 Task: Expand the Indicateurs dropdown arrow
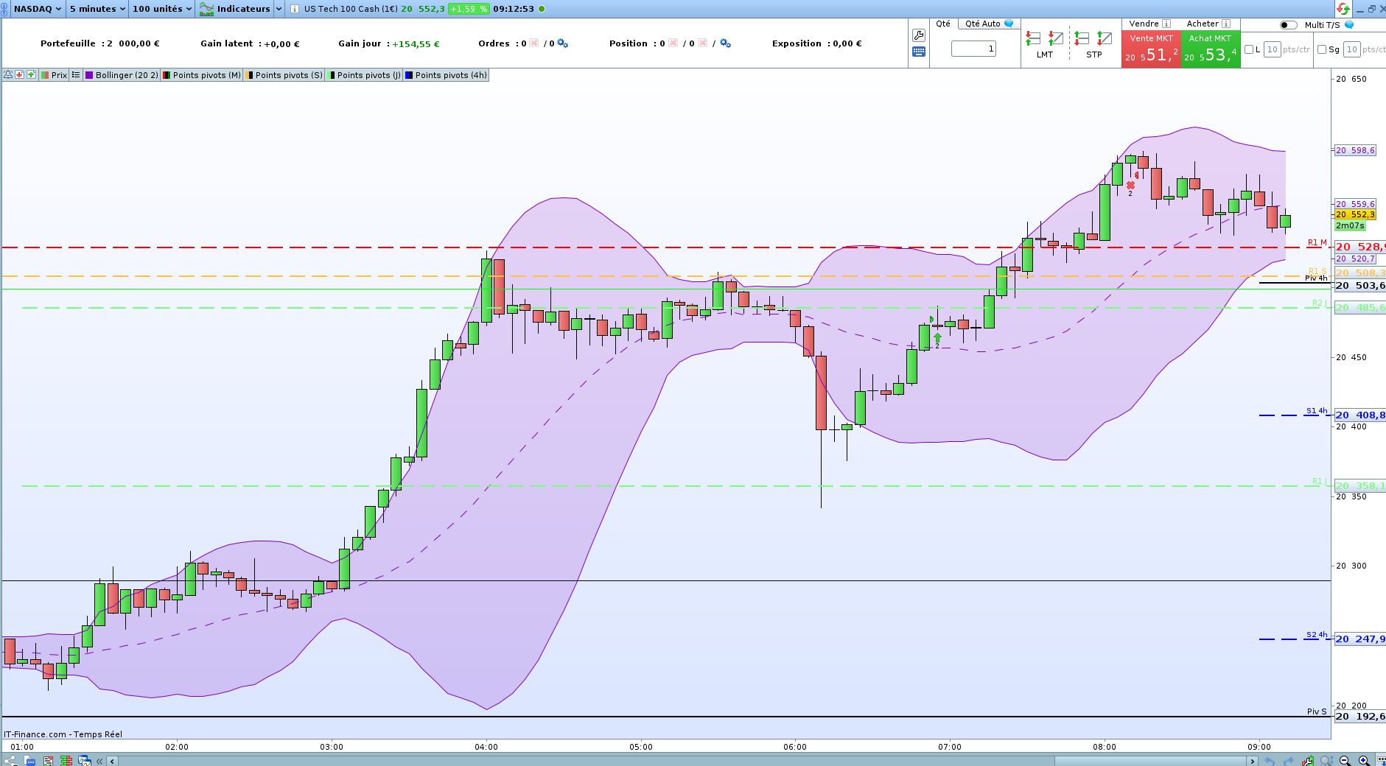click(279, 9)
